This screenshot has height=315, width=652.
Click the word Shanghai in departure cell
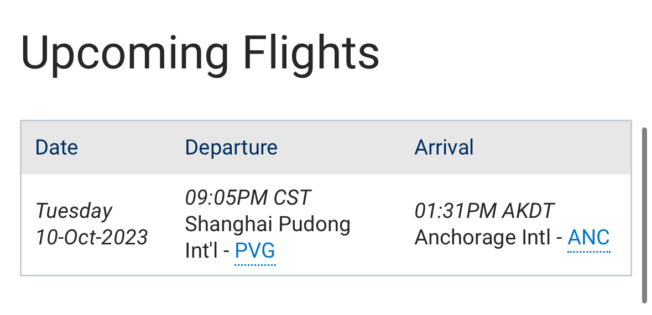pos(228,225)
